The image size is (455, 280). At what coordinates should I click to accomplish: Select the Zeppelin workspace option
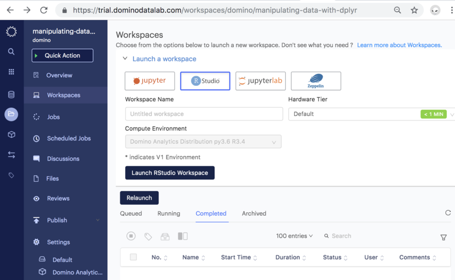[x=316, y=81]
